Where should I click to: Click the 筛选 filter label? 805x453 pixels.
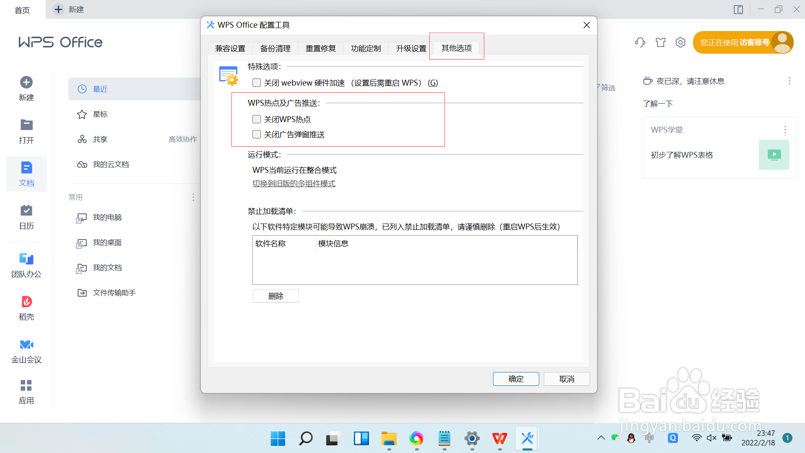click(x=608, y=88)
